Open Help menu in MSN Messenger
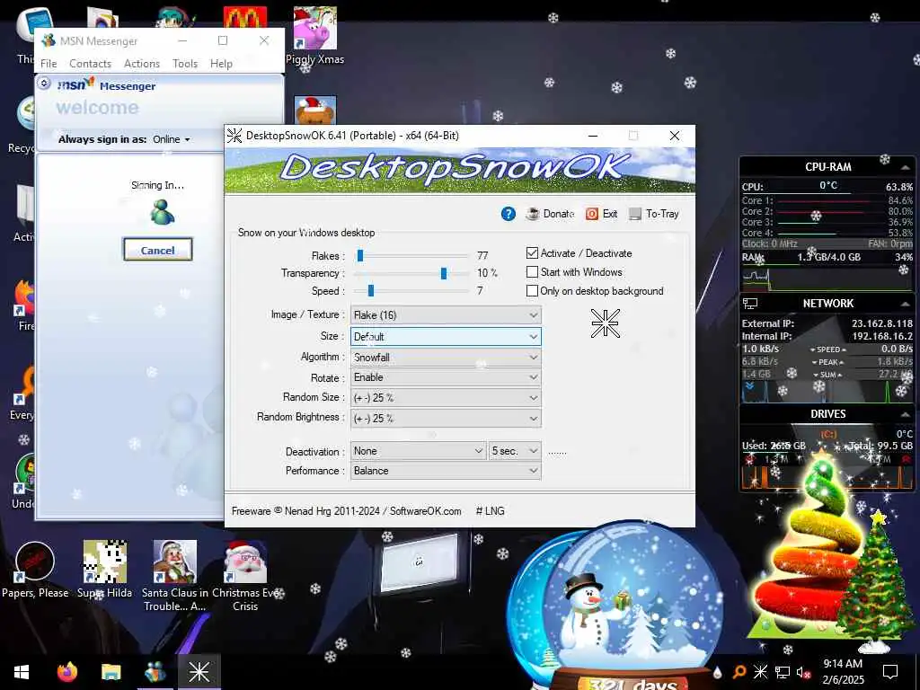The height and width of the screenshot is (690, 920). pos(221,64)
